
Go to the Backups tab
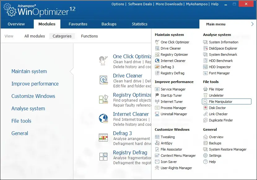pos(109,24)
